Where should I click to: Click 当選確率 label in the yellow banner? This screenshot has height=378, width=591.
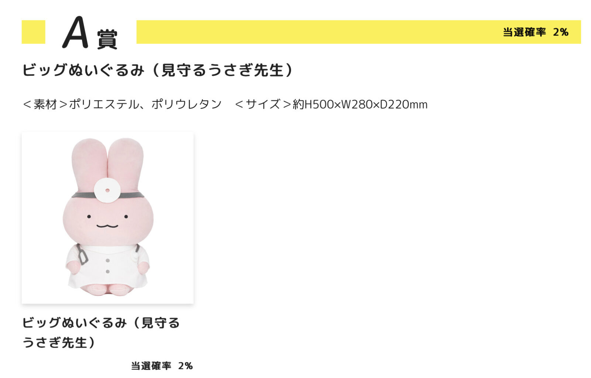coord(524,32)
